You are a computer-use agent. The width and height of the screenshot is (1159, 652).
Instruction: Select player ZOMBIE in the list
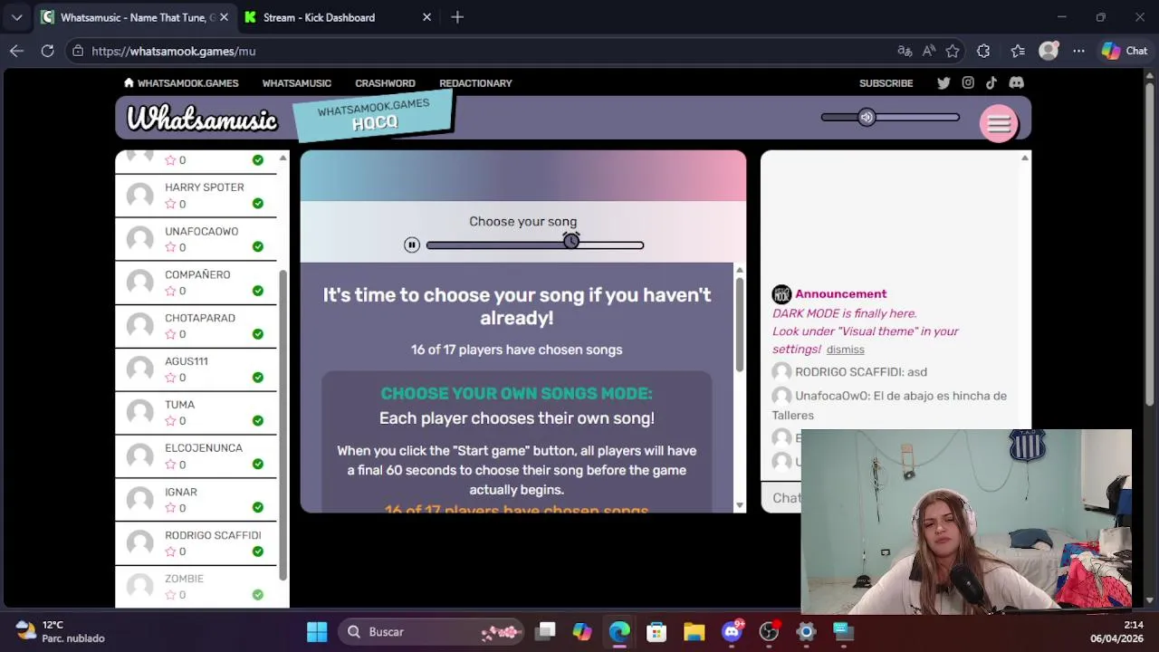(196, 586)
